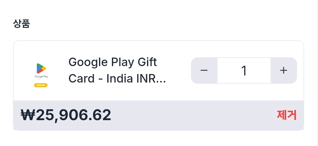Click the gray price footer bar
The width and height of the screenshot is (318, 146).
coord(192,115)
